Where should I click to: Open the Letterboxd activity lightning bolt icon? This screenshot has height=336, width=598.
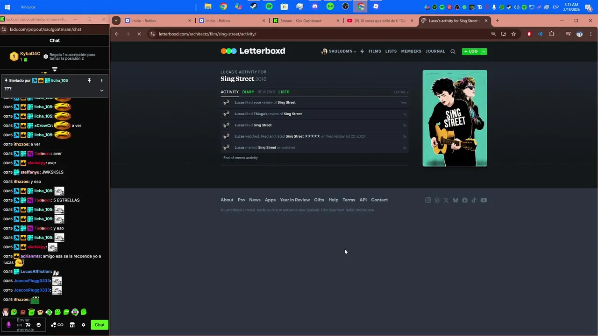tap(362, 51)
